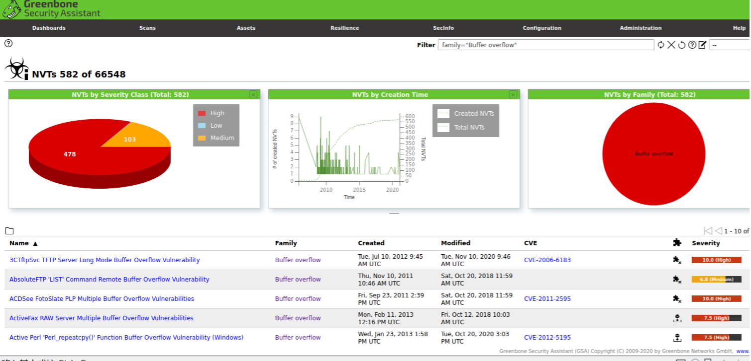The height and width of the screenshot is (361, 751).
Task: Click the folder icon above the Name column
Action: click(9, 231)
